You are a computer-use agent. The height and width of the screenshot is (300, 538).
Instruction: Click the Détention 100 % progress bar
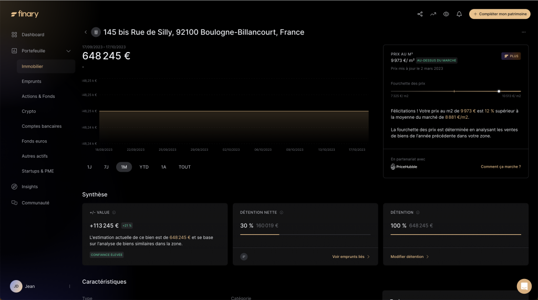coord(456,234)
